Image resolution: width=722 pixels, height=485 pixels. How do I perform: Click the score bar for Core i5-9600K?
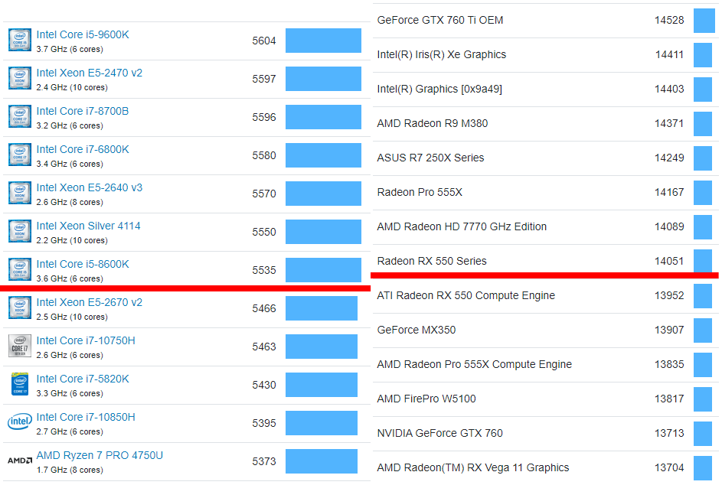point(323,41)
